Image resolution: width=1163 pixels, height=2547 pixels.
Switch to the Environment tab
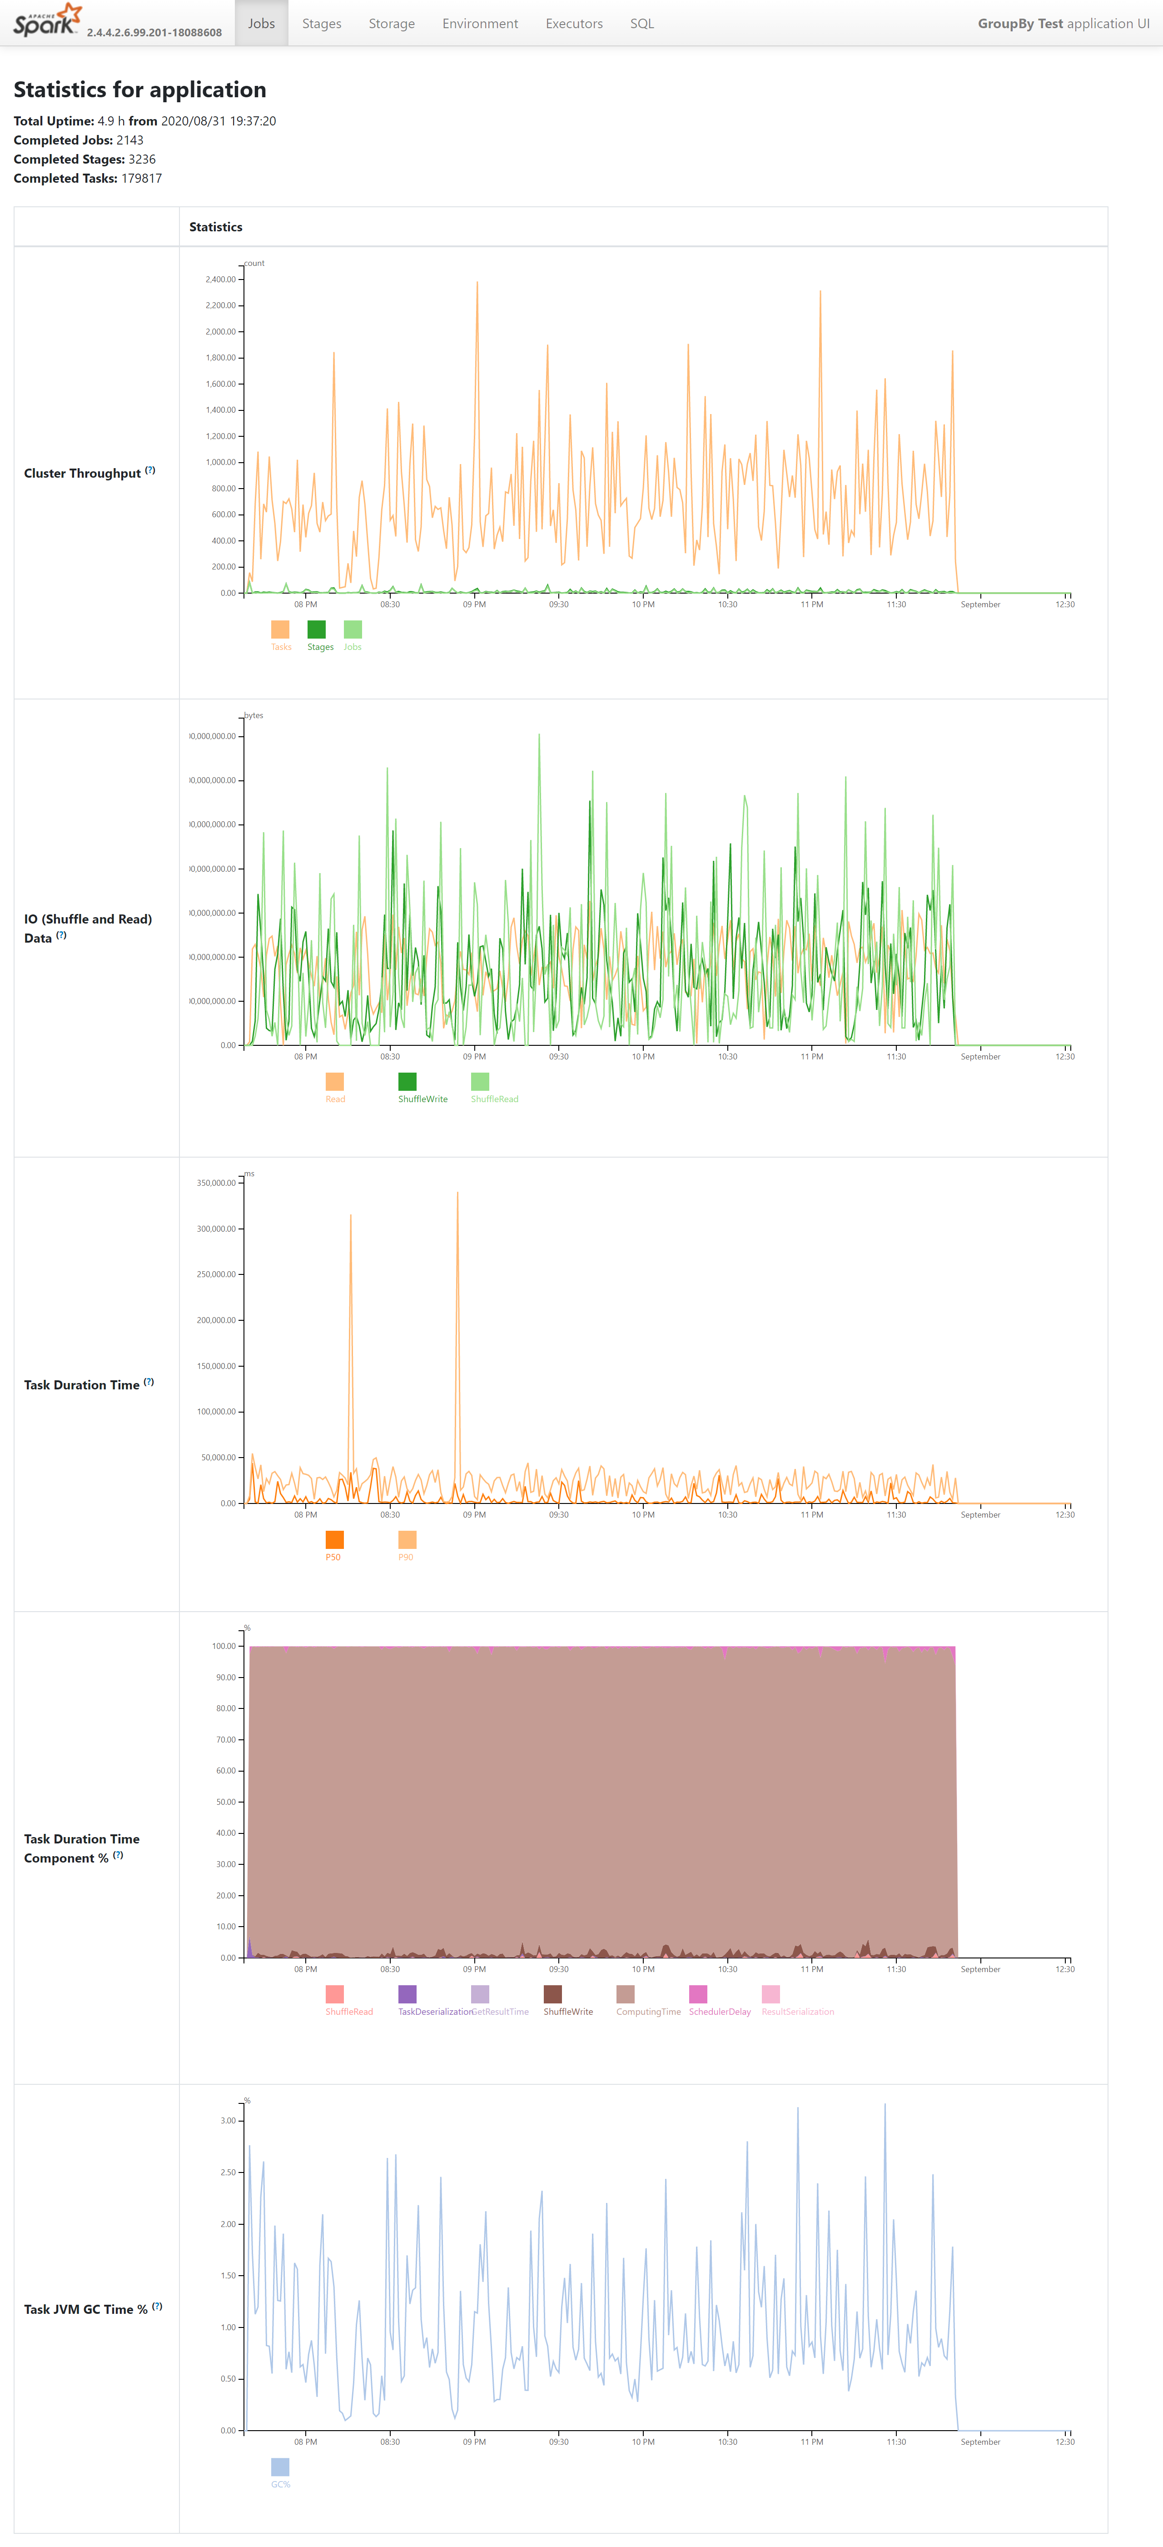click(x=480, y=23)
